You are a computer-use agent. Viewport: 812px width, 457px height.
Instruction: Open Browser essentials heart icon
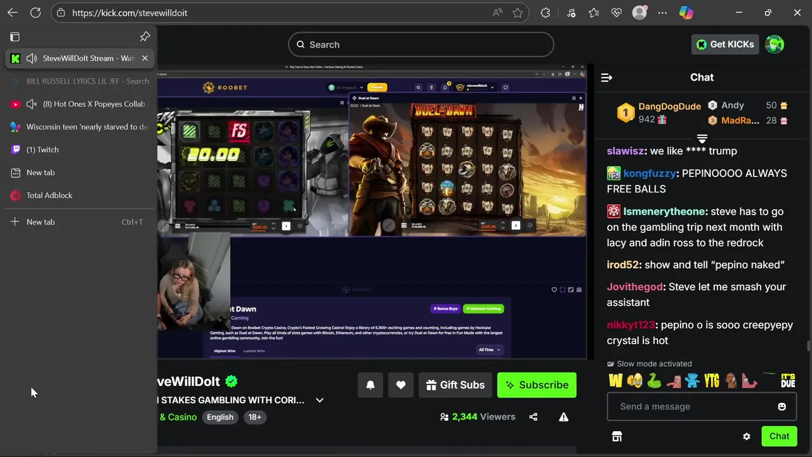pos(617,13)
